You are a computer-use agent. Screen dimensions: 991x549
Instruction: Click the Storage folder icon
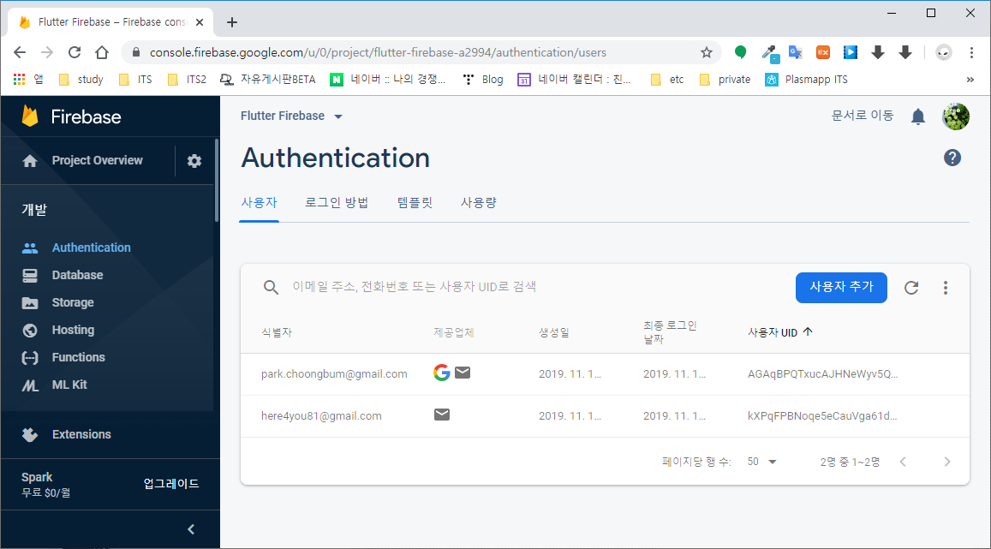30,302
